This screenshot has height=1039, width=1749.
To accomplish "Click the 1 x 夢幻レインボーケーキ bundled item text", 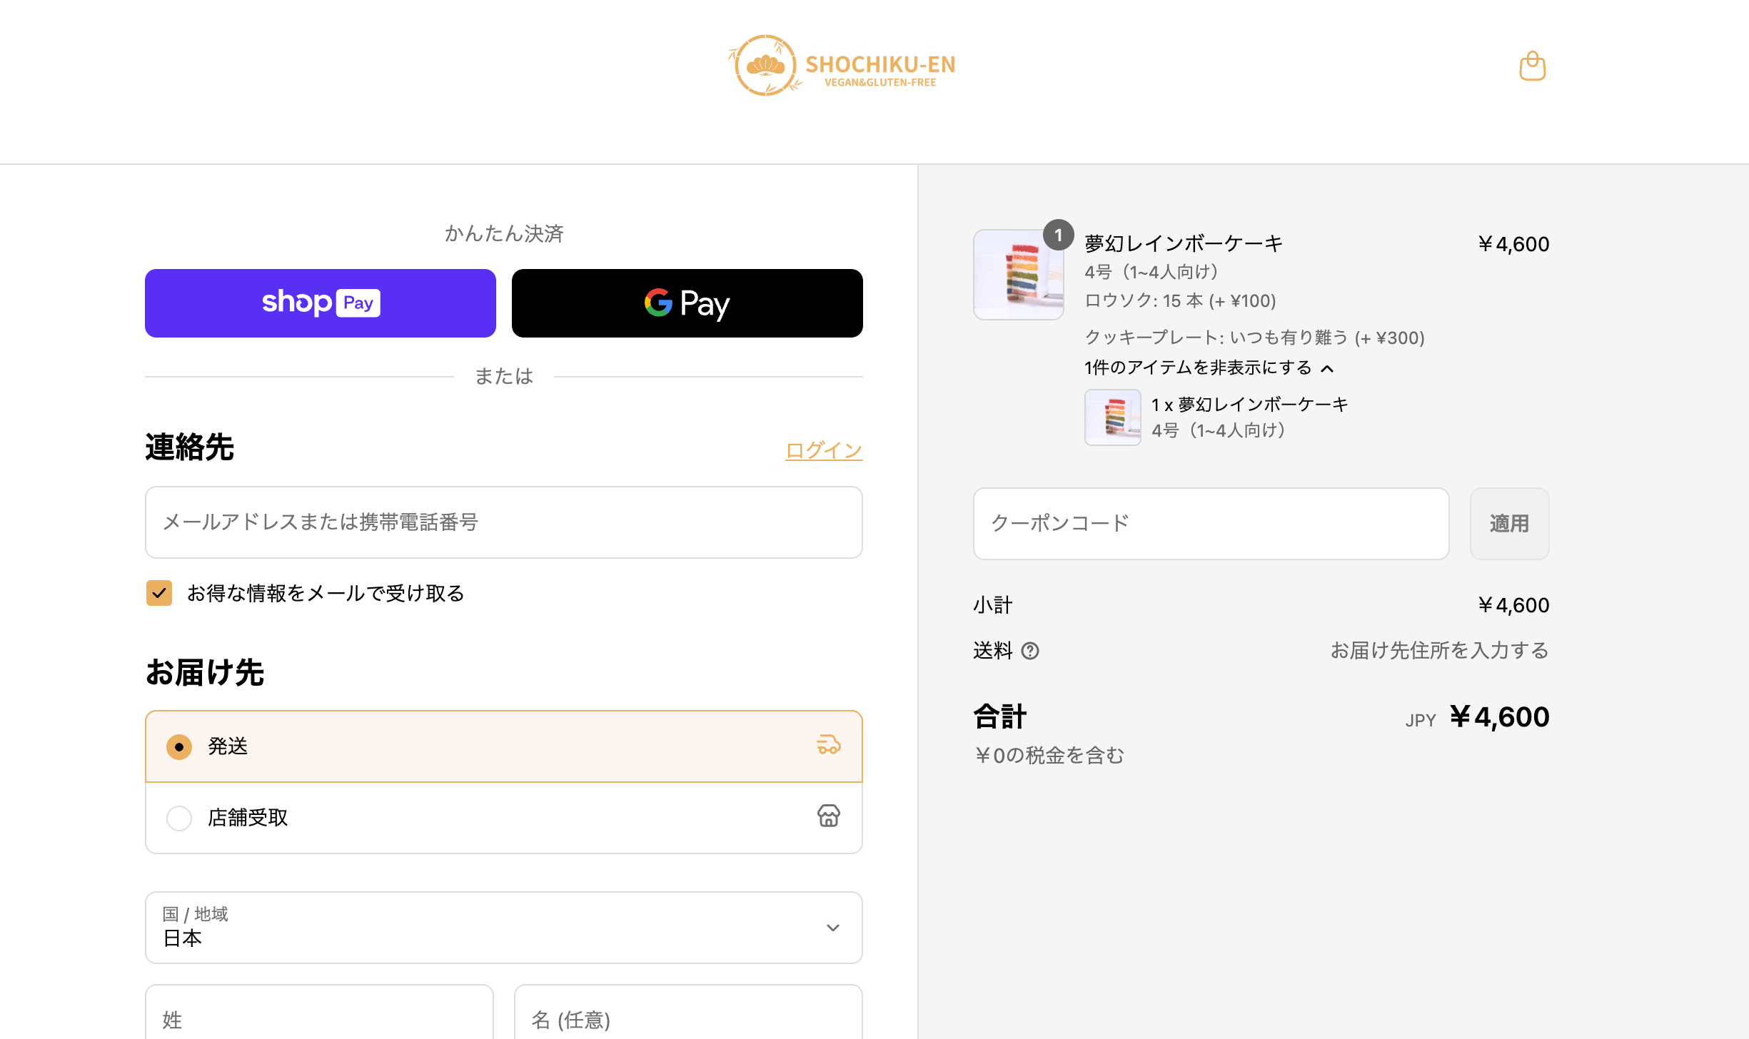I will [x=1249, y=405].
